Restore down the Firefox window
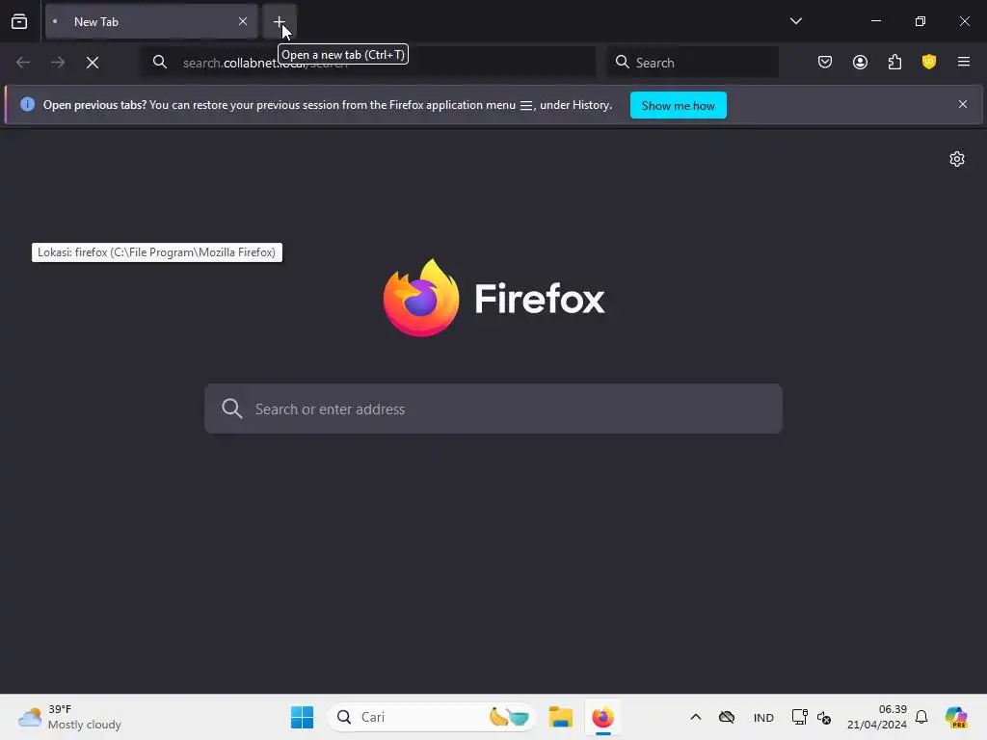This screenshot has width=987, height=740. click(x=920, y=21)
